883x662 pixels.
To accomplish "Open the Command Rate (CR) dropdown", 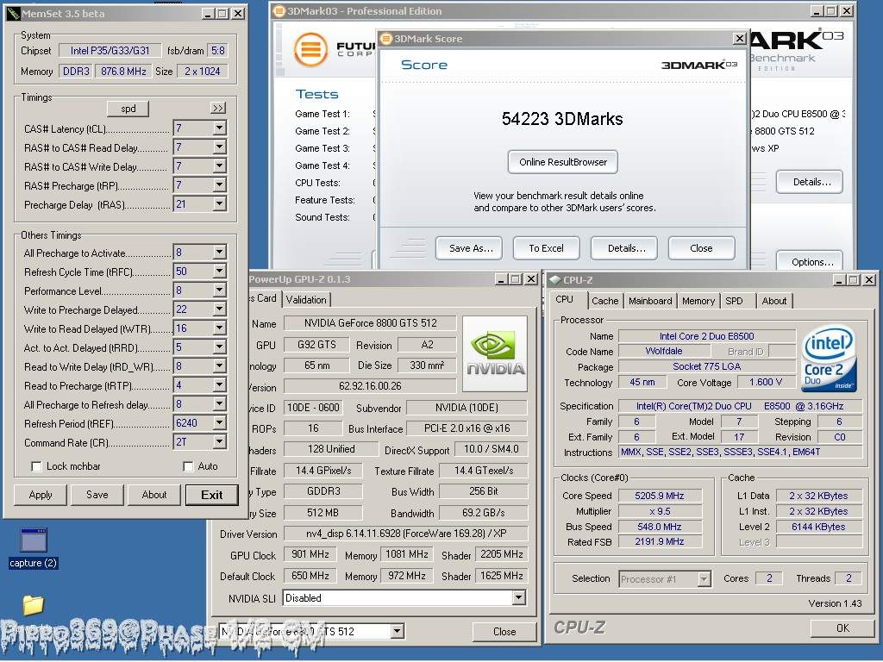I will click(220, 442).
